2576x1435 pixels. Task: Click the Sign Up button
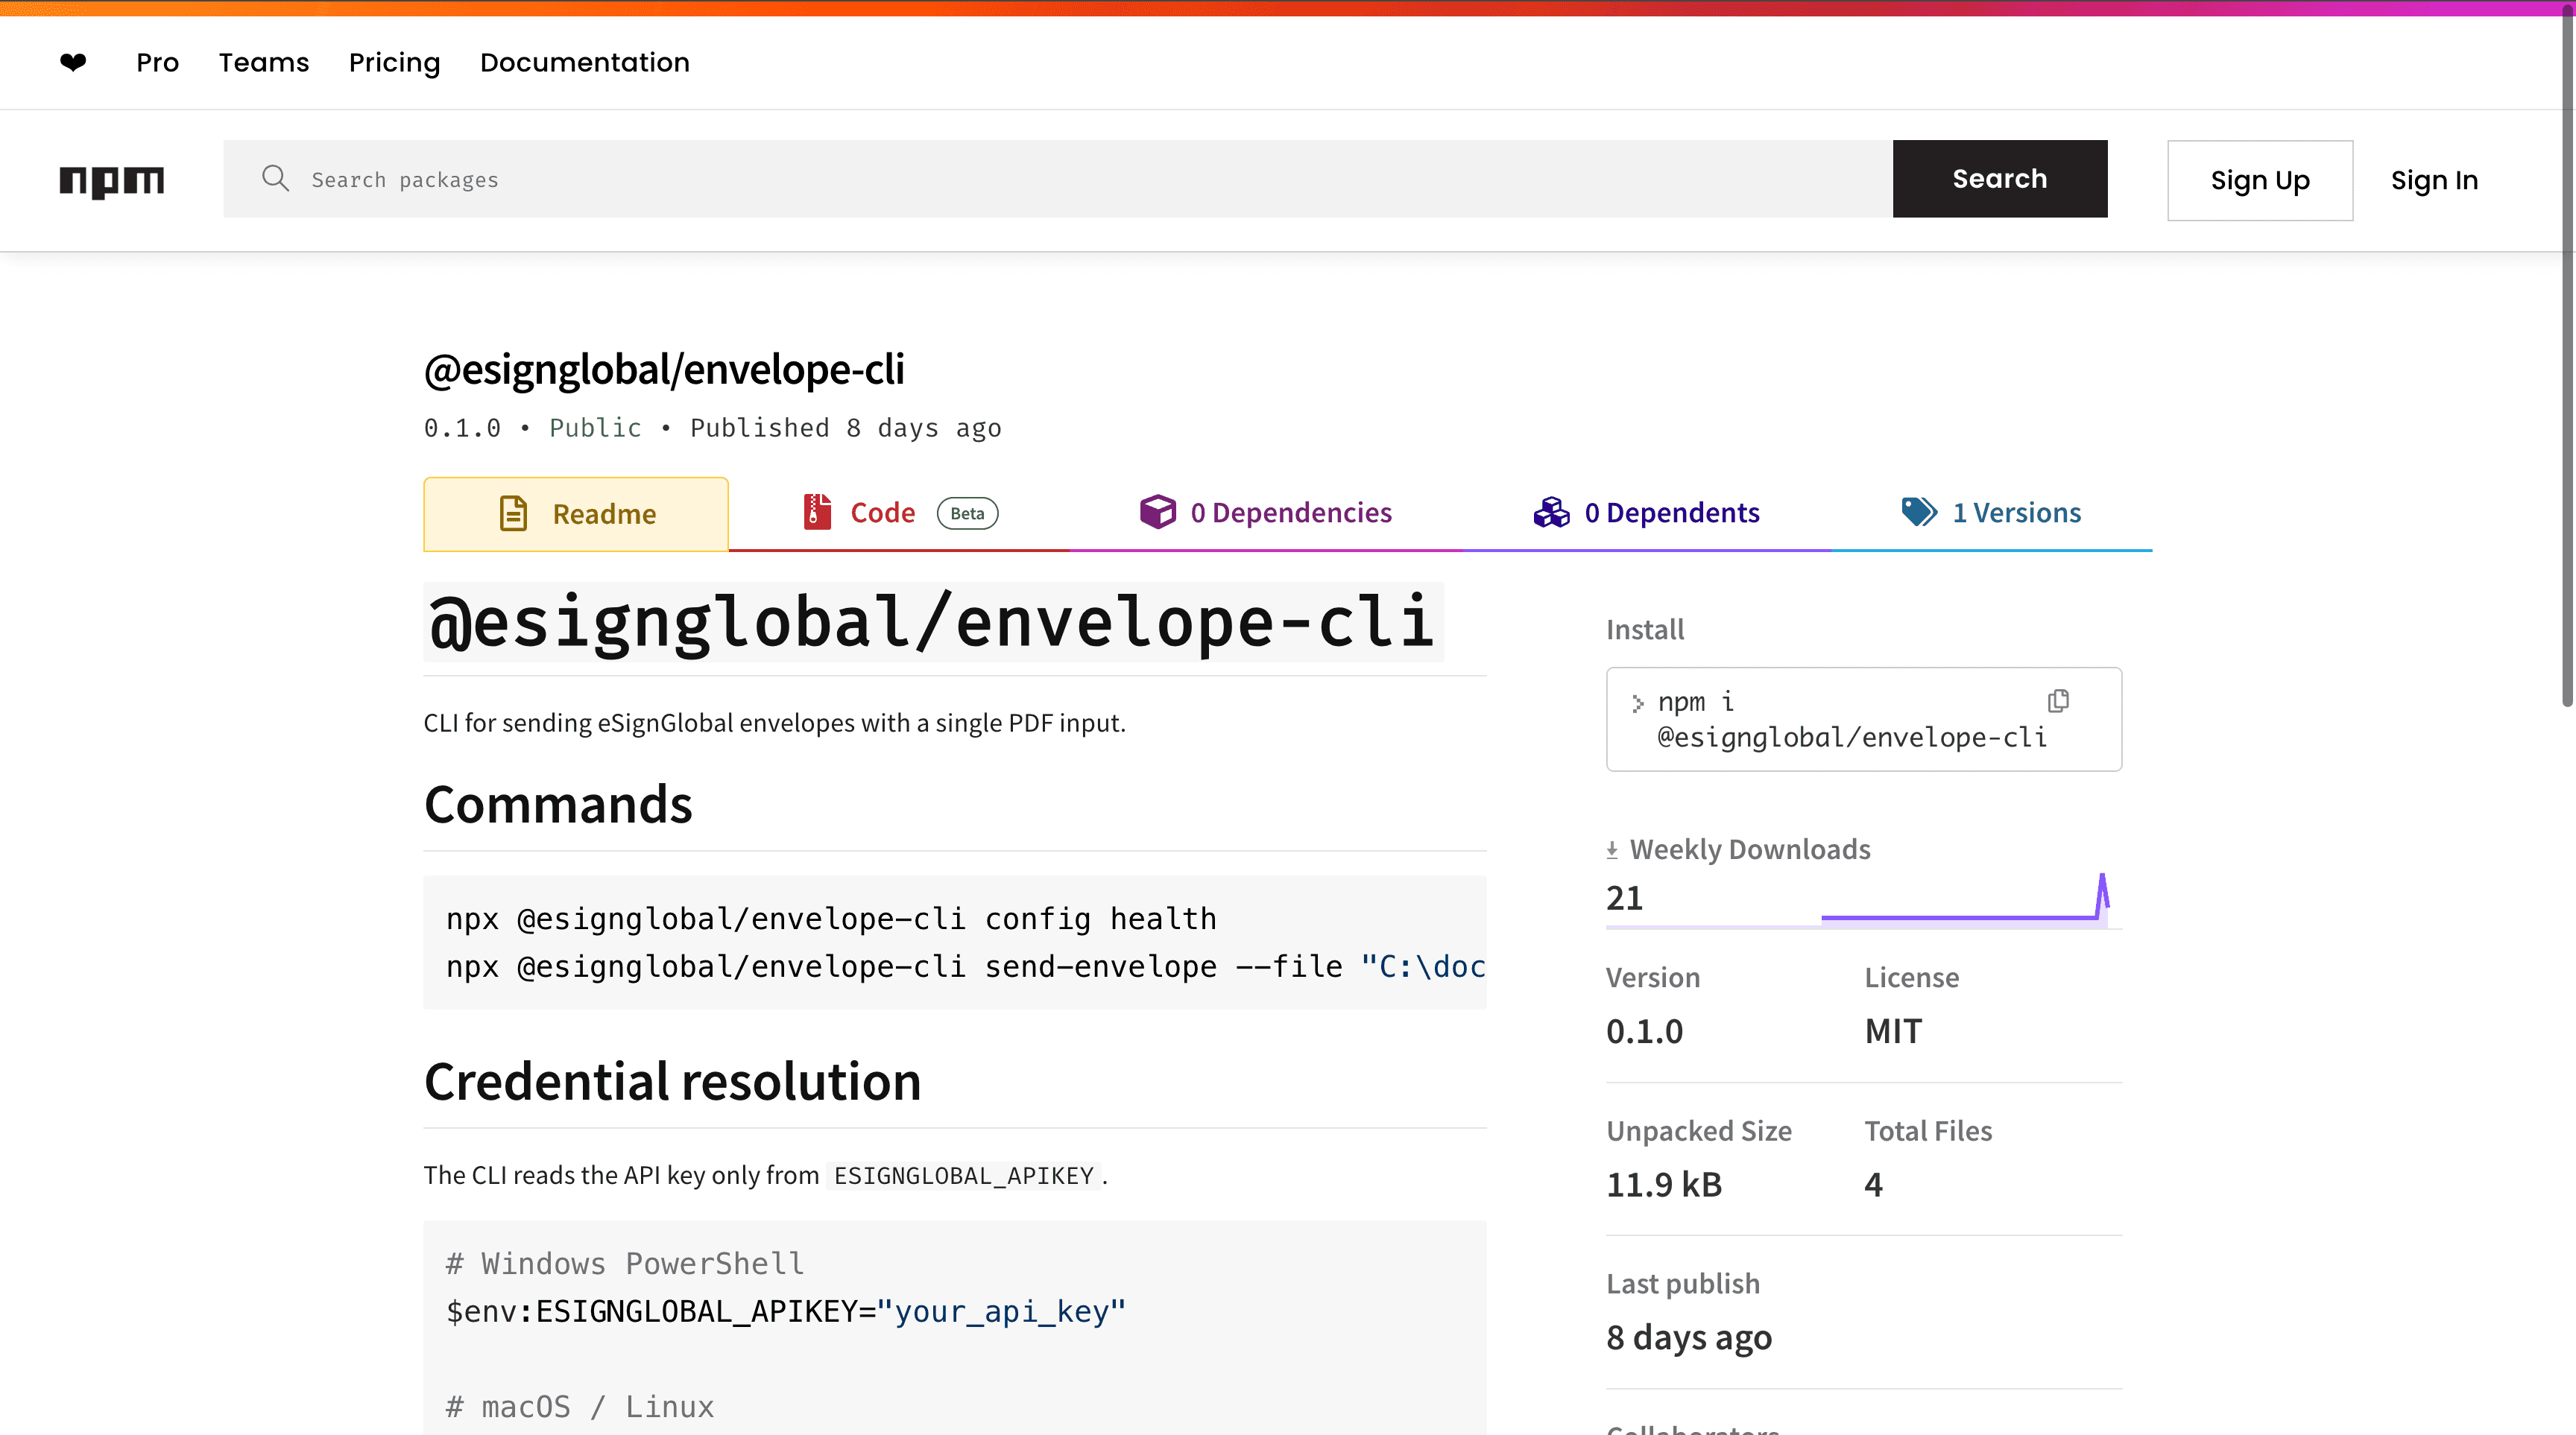(2259, 180)
